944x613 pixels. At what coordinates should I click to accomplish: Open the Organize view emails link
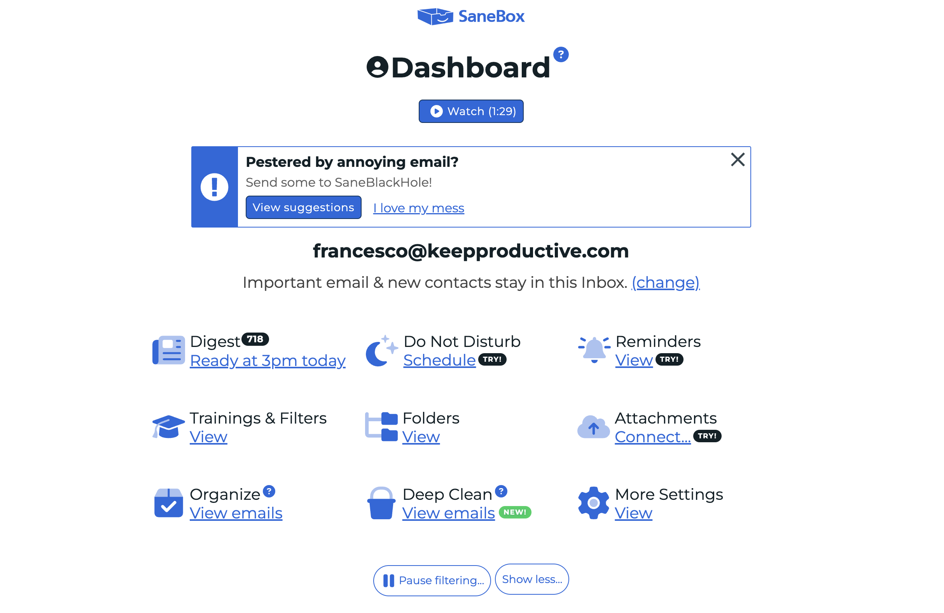tap(237, 513)
